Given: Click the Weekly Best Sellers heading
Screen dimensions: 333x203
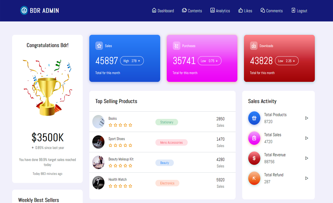Looking at the screenshot, I should (x=39, y=200).
